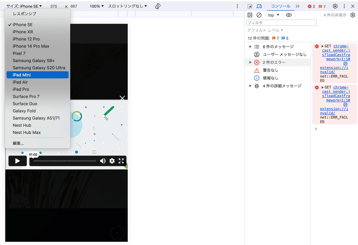Open the top context dropdown
358x245 pixels.
(x=274, y=15)
